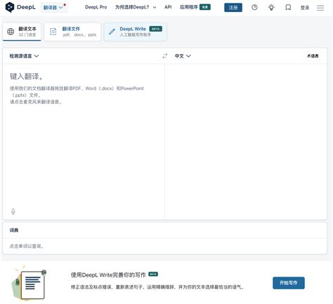Switch to the DeepL Write tab
The width and height of the screenshot is (333, 304).
tap(136, 32)
